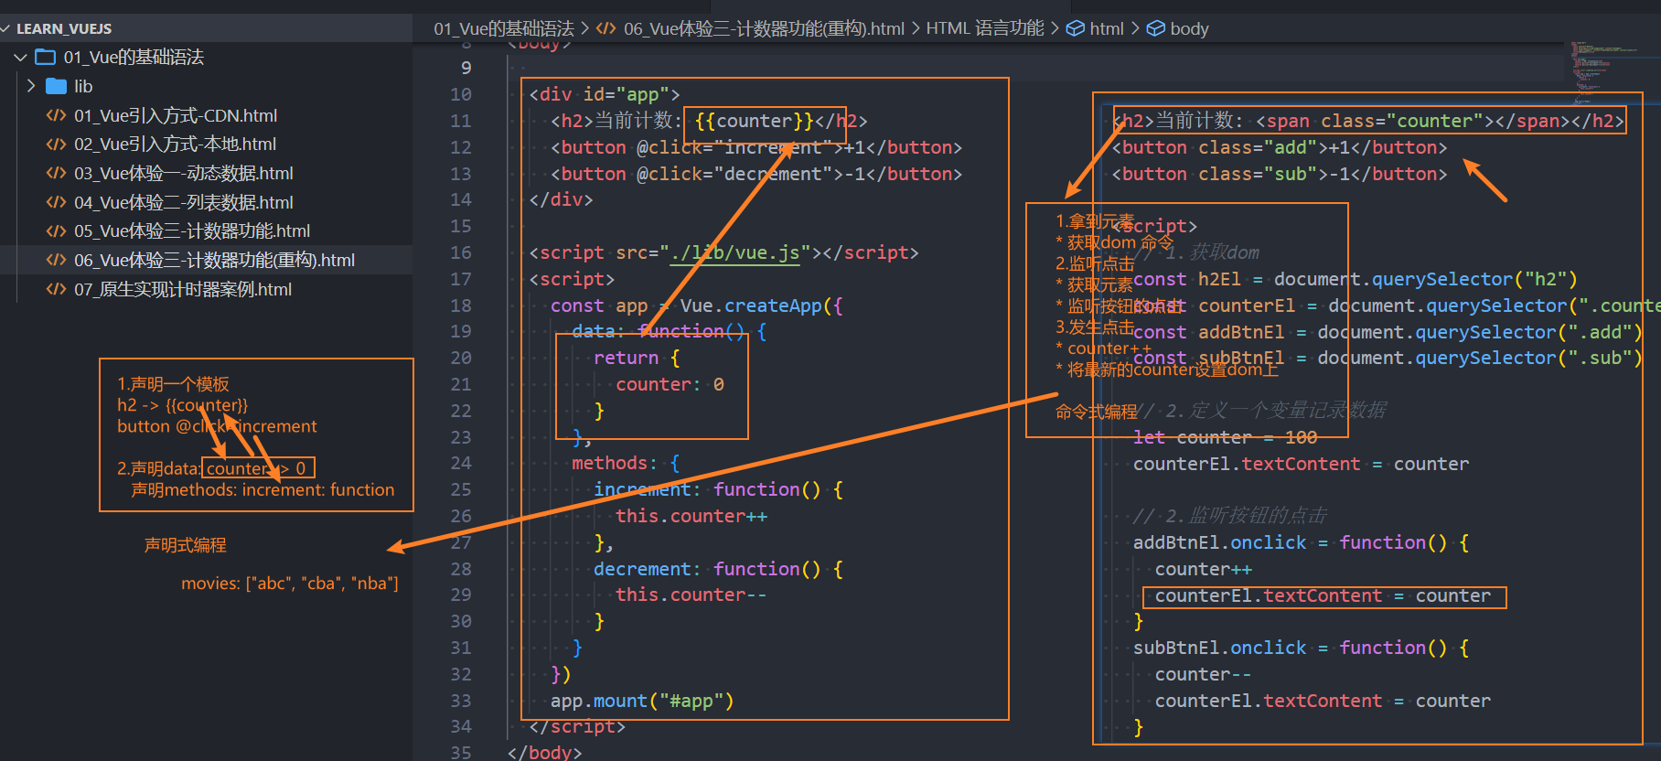Click 'this.counter--' on line 29
This screenshot has height=761, width=1661.
coord(691,595)
